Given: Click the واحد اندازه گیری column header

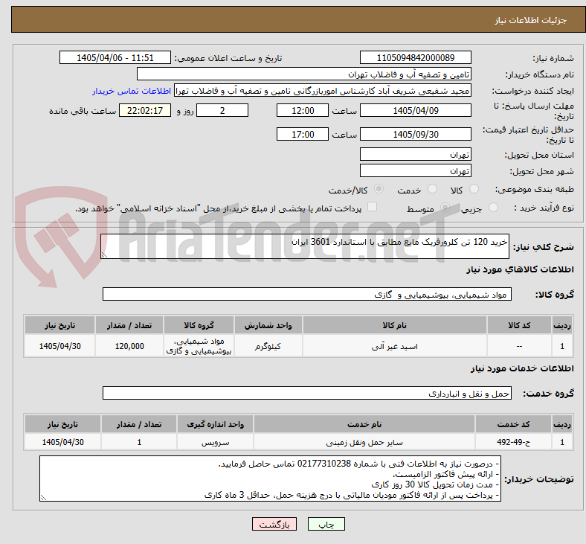Looking at the screenshot, I should click(215, 424).
